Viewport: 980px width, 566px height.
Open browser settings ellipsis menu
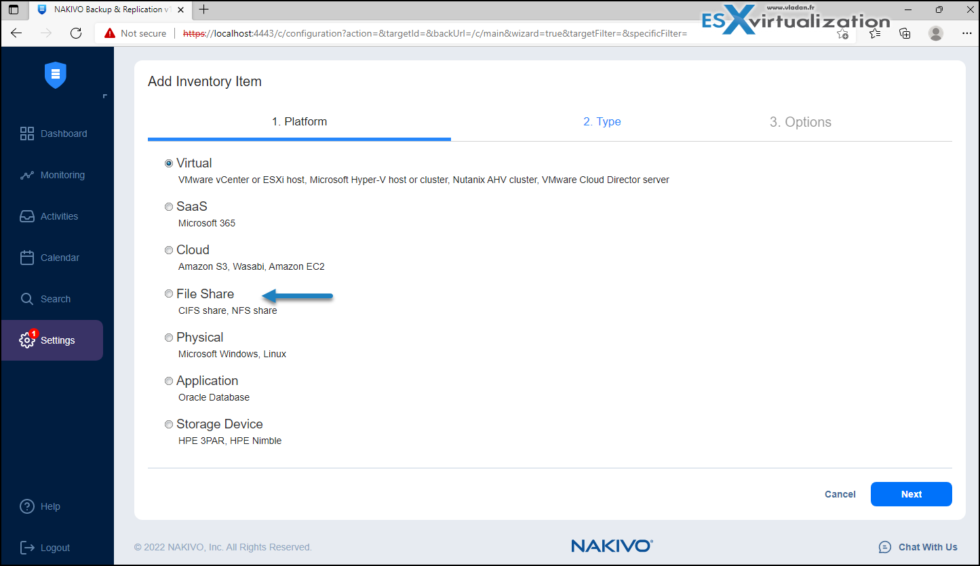pyautogui.click(x=967, y=33)
